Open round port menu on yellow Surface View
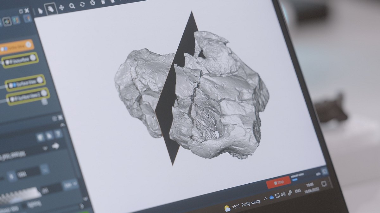 (40, 80)
